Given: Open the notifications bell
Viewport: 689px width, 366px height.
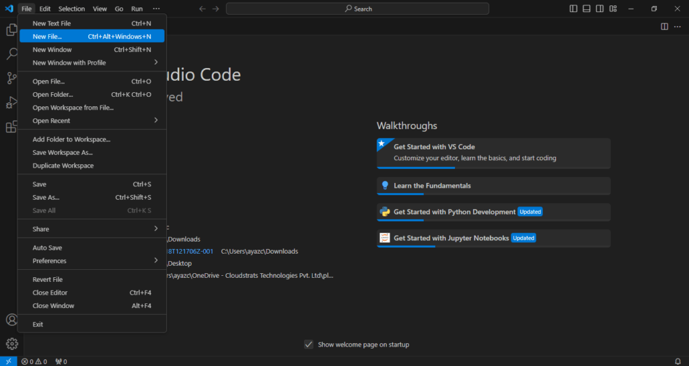Looking at the screenshot, I should click(x=678, y=361).
